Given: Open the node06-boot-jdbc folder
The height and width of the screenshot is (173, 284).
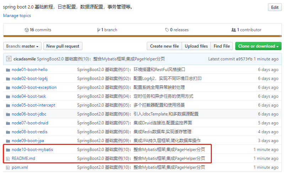Looking at the screenshot, I should tap(29, 114).
